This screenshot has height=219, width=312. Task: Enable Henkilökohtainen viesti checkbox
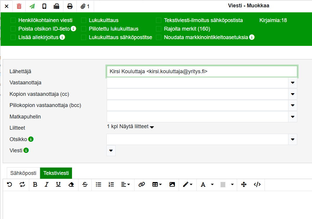point(13,20)
